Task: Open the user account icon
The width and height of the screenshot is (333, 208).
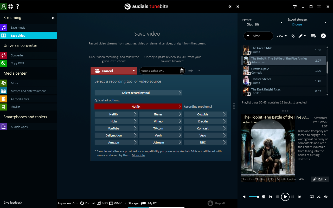Action: coord(3,6)
